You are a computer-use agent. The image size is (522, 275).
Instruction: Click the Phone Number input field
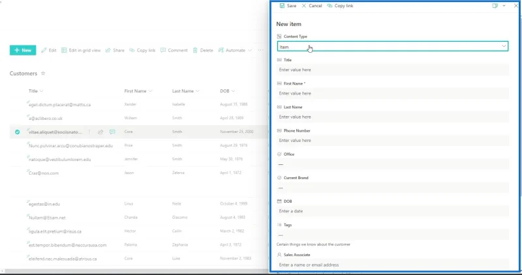393,141
